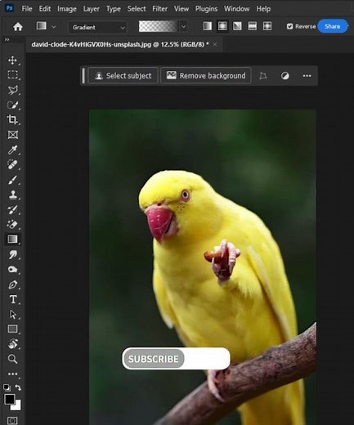Select the Pen tool
The width and height of the screenshot is (354, 425).
click(12, 284)
